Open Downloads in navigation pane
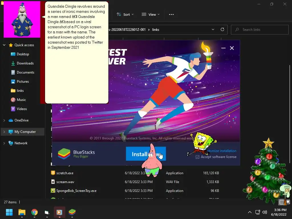This screenshot has width=292, height=219. tap(25, 63)
